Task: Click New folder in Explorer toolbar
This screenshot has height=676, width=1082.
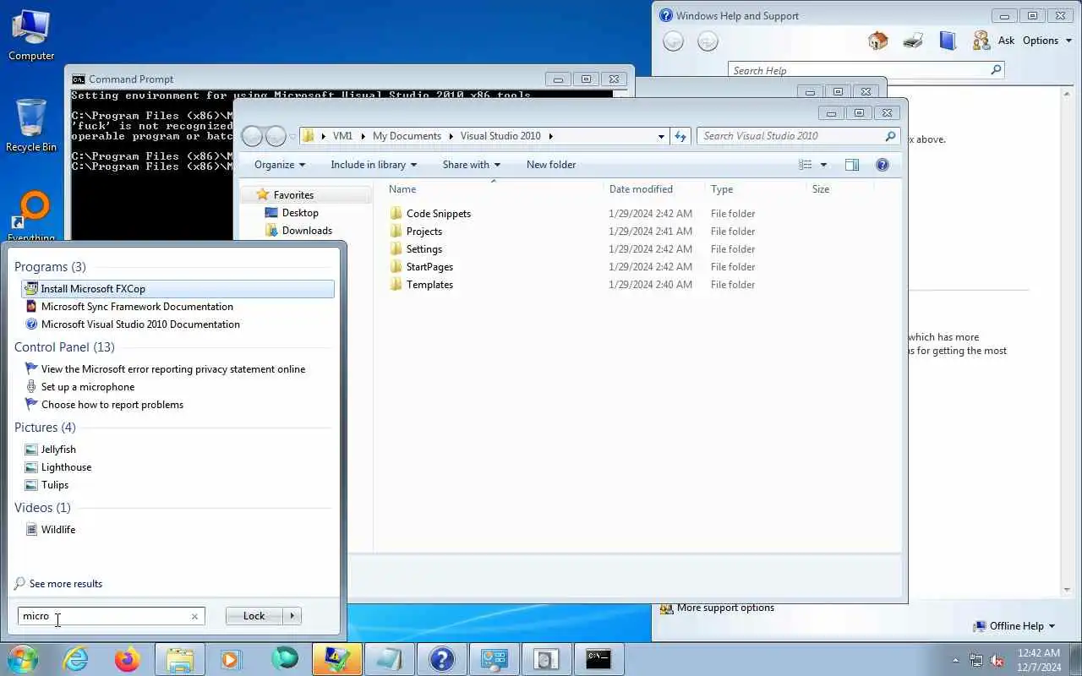Action: 551,165
